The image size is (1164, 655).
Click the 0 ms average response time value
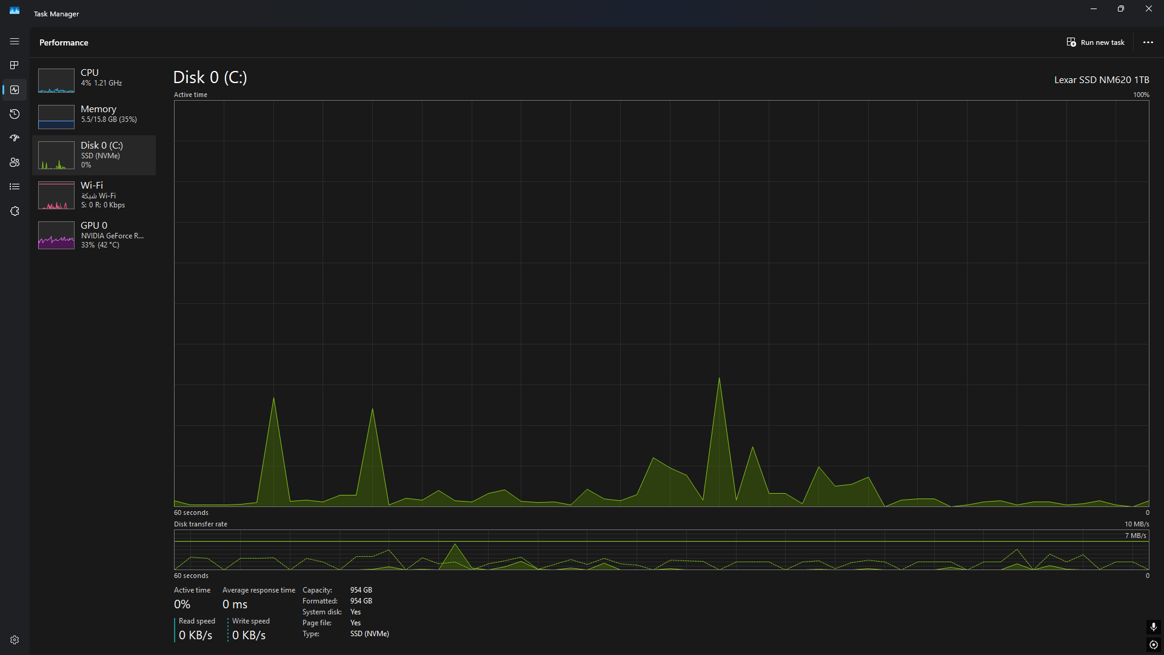(x=235, y=604)
